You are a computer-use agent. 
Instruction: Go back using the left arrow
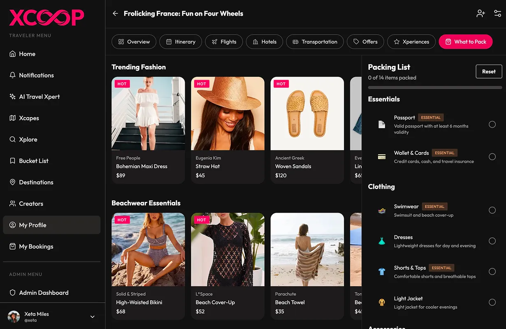click(x=115, y=14)
